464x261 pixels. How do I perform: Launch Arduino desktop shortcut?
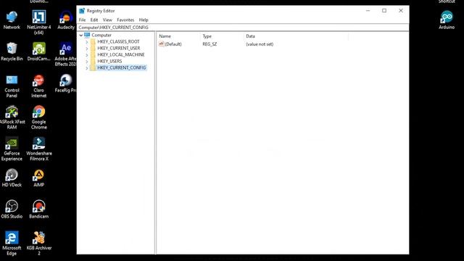447,20
